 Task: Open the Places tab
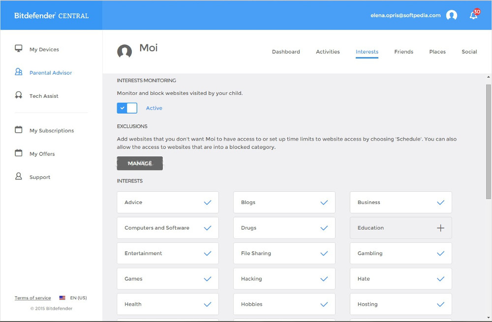tap(437, 52)
